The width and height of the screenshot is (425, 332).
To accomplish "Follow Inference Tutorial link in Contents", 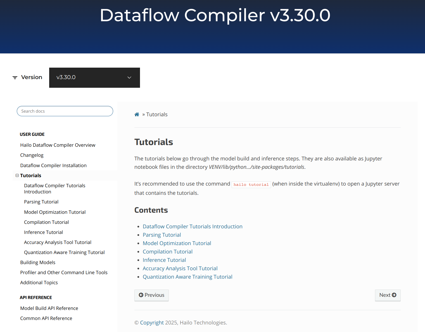I will tap(164, 260).
